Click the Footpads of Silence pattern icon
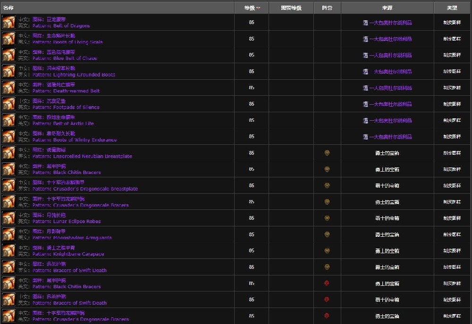472x324 pixels. (x=8, y=104)
